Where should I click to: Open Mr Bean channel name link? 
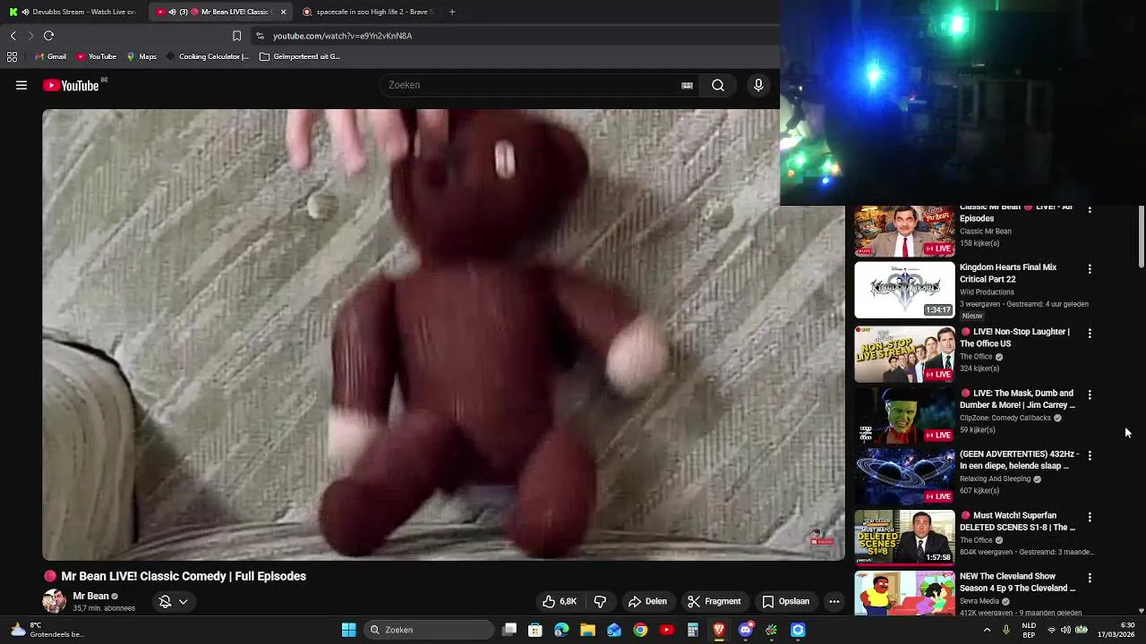tap(90, 596)
